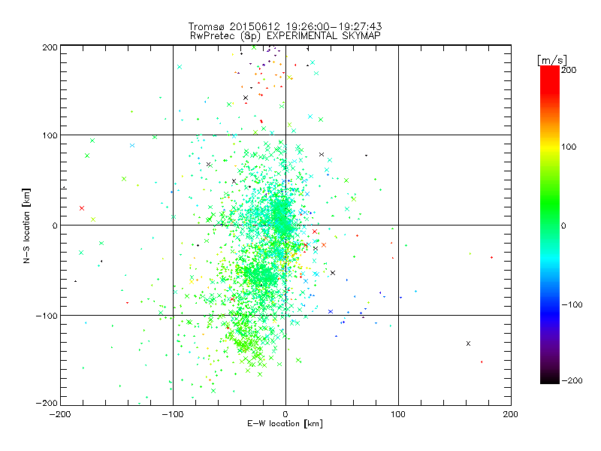Click the color bar label '100'
Image resolution: width=601 pixels, height=451 pixels.
(569, 147)
